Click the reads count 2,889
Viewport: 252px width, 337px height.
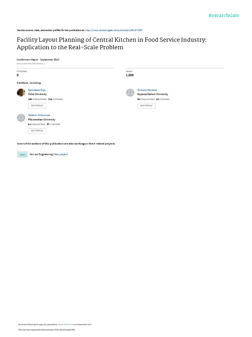tap(130, 75)
